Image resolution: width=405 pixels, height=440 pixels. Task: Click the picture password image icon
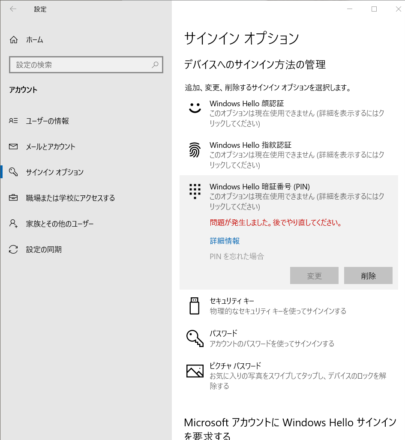[195, 371]
